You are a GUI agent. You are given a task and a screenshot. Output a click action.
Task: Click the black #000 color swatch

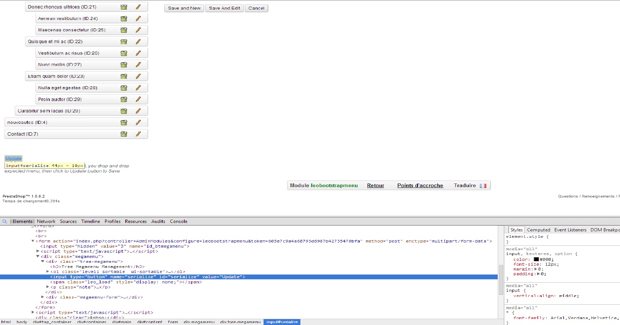pos(536,259)
